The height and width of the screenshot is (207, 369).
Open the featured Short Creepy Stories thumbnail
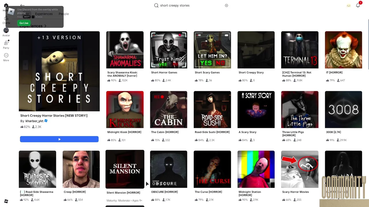pyautogui.click(x=59, y=71)
